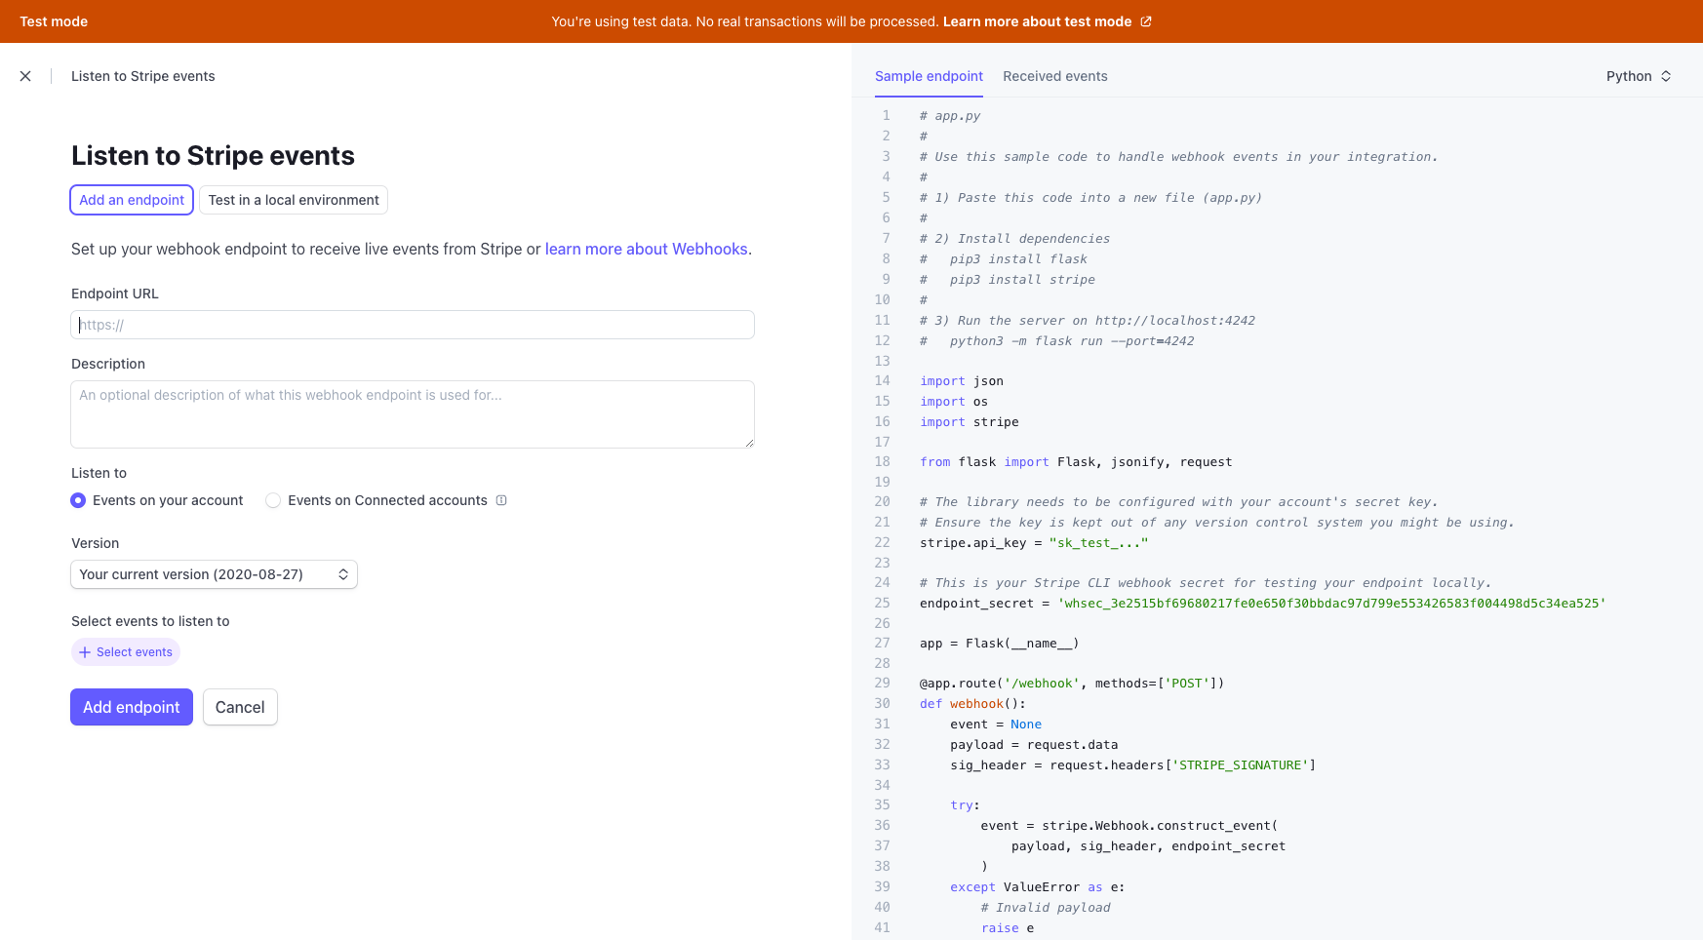Click the Test mode label in banner
Screen dimensions: 1703x940
[x=54, y=21]
